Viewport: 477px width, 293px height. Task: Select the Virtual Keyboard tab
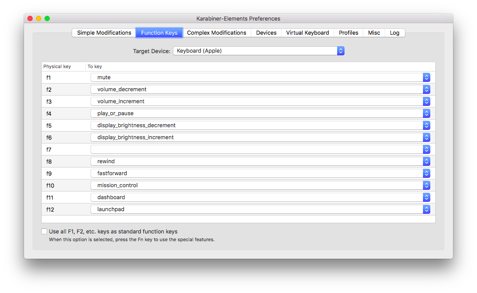[x=308, y=33]
